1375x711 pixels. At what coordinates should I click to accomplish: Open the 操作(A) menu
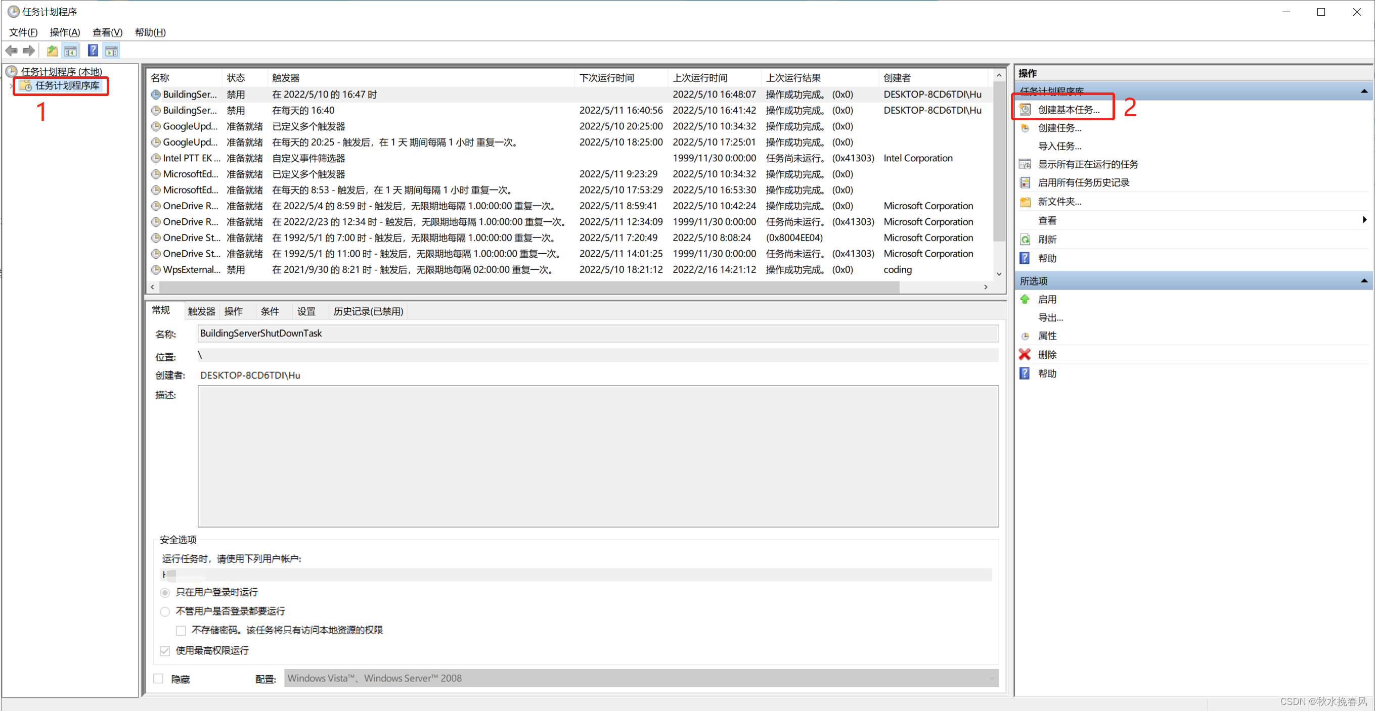pyautogui.click(x=65, y=32)
